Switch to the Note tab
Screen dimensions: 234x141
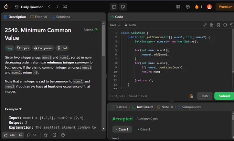[x=163, y=107]
